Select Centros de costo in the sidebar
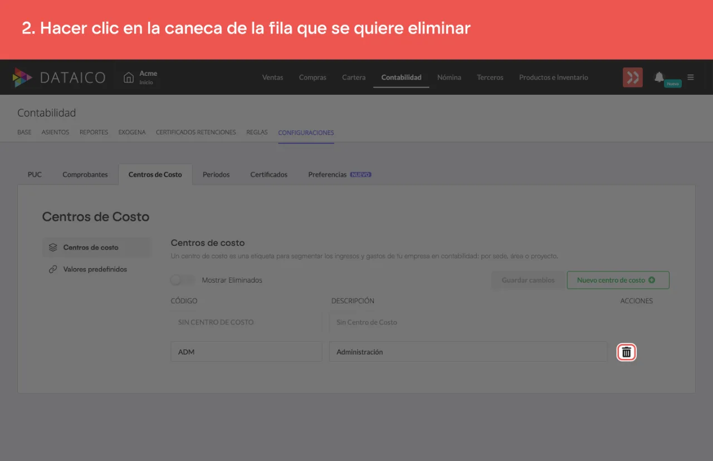 point(97,248)
